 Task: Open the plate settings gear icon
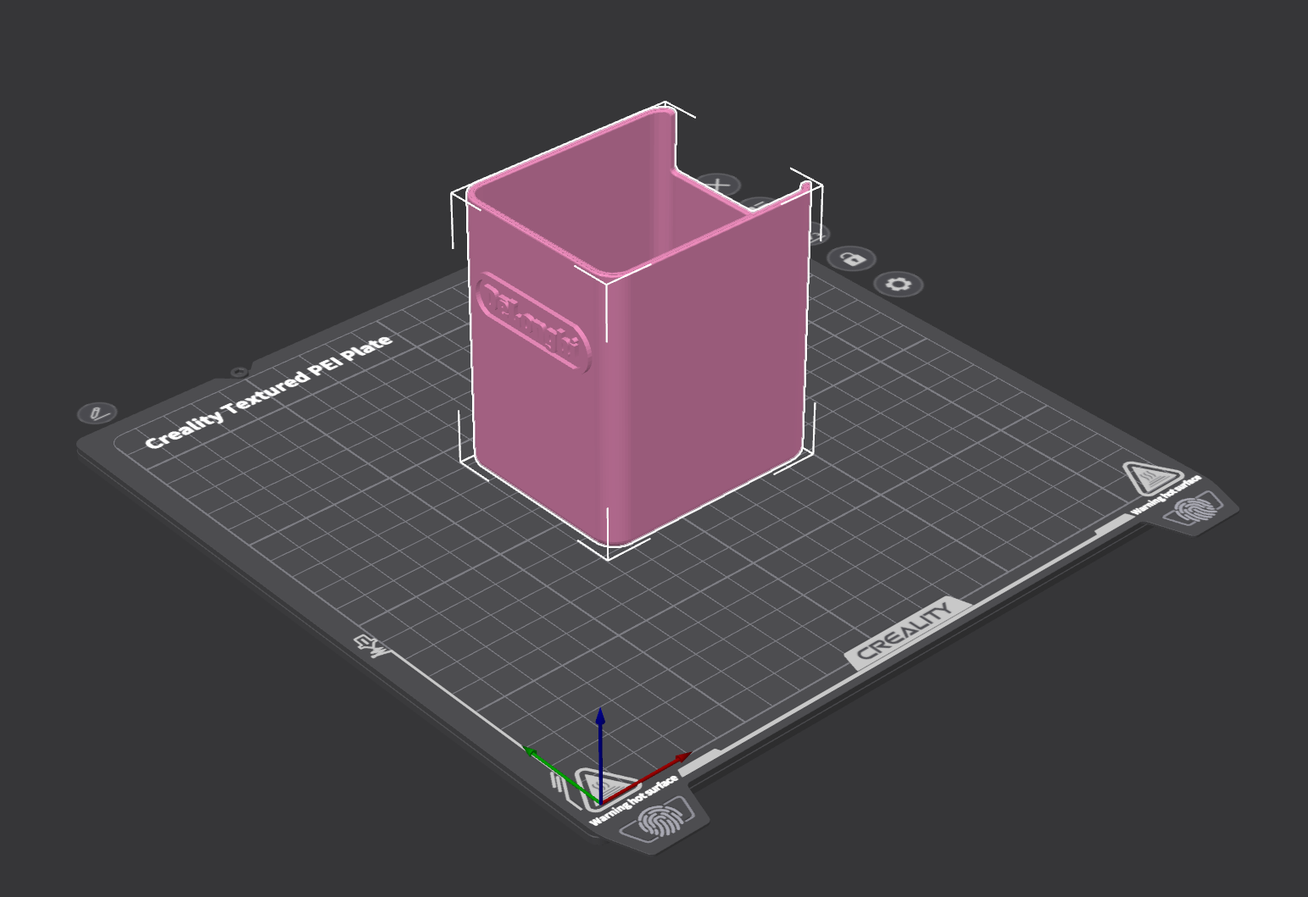(899, 284)
